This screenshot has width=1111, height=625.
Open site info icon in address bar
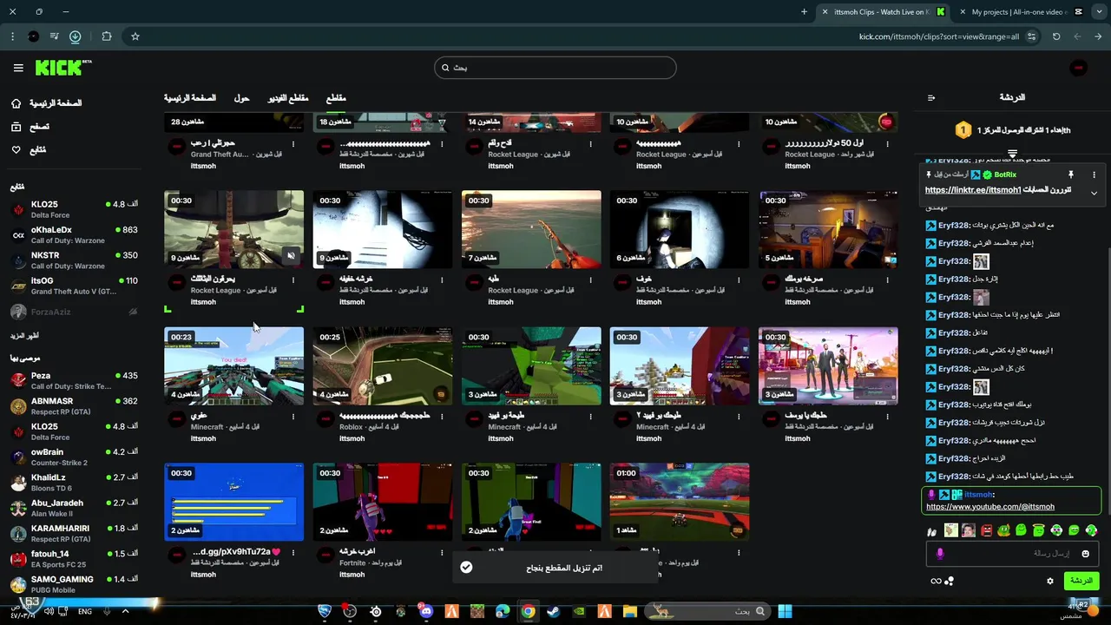point(1031,36)
